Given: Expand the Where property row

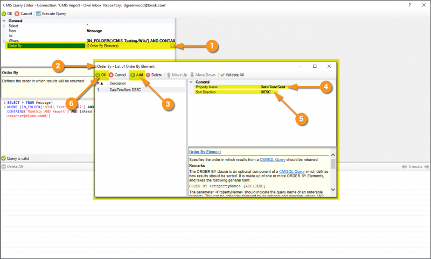Looking at the screenshot, I should (4, 40).
